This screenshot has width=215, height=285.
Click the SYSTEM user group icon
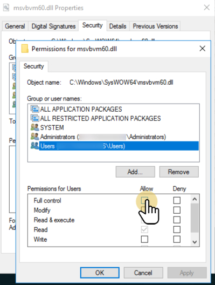[34, 127]
